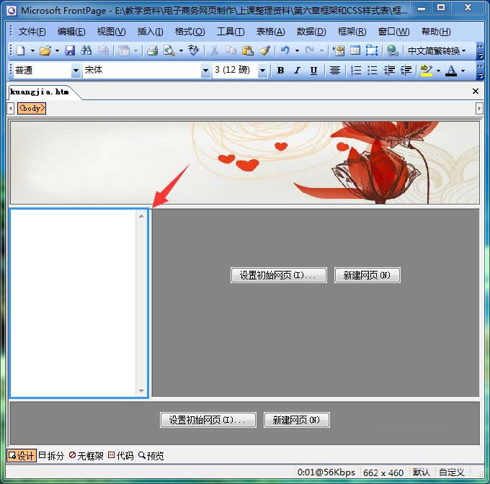490x484 pixels.
Task: Click the Paste clipboard icon
Action: tap(248, 50)
